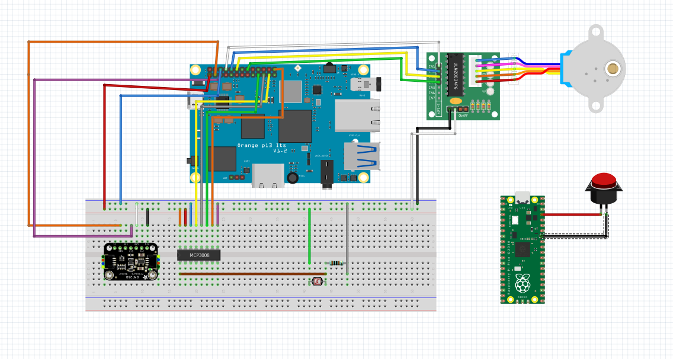
Task: Select the short white jumper on breadboard
Action: [x=137, y=214]
